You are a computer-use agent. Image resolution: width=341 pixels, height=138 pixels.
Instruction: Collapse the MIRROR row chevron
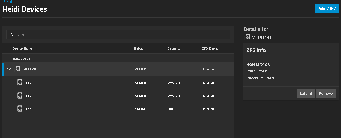(9, 69)
